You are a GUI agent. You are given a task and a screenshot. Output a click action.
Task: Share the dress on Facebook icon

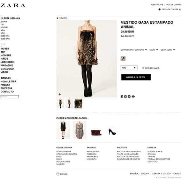click(x=122, y=96)
